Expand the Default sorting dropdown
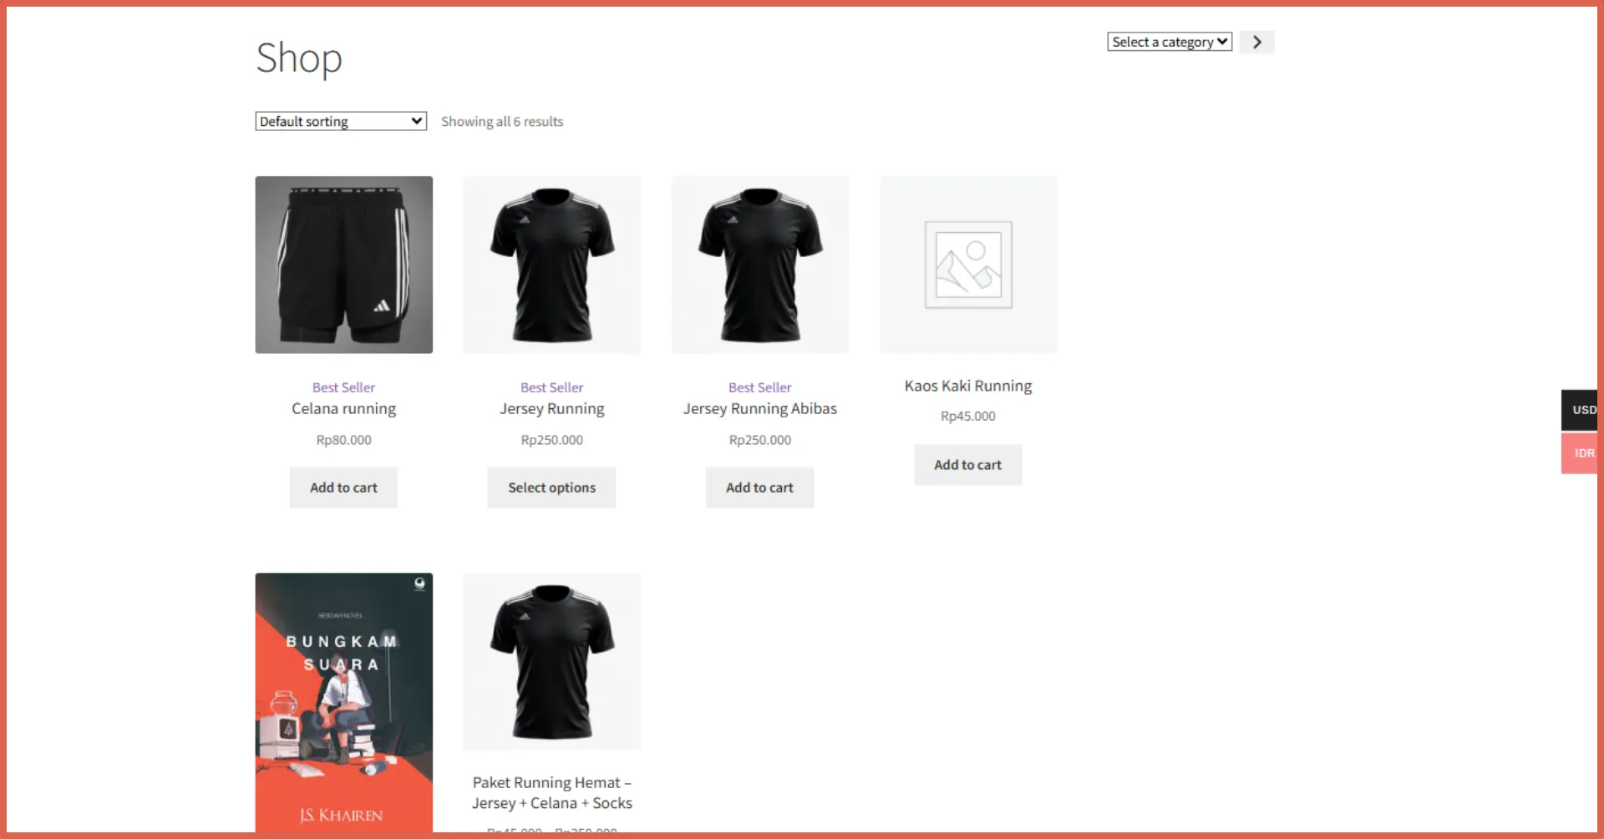 tap(341, 121)
